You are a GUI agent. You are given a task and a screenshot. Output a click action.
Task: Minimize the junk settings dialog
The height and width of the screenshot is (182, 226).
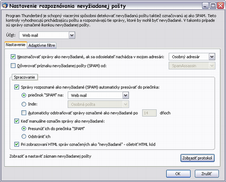(x=205, y=6)
